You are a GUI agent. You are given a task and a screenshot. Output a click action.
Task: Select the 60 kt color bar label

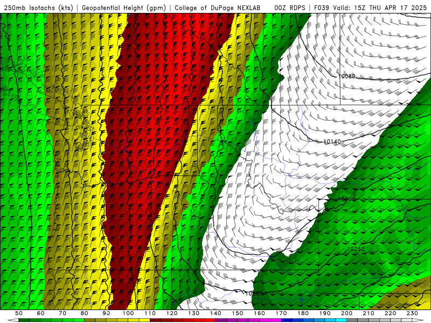(40, 313)
